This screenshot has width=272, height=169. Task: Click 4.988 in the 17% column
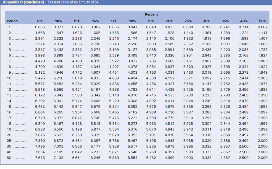[x=114, y=90]
